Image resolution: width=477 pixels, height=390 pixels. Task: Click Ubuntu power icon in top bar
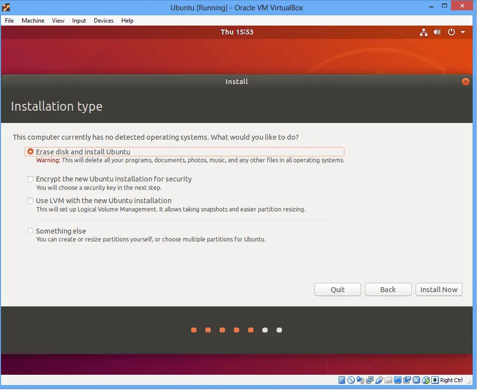tap(451, 32)
